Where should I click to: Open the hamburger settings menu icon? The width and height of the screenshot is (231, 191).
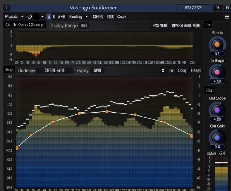click(x=227, y=16)
